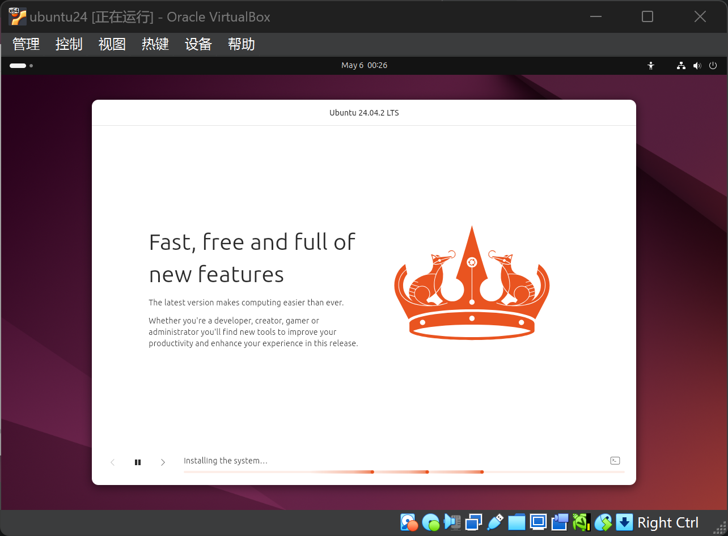This screenshot has width=728, height=536.
Task: Click the USB devices status icon
Action: pos(495,522)
